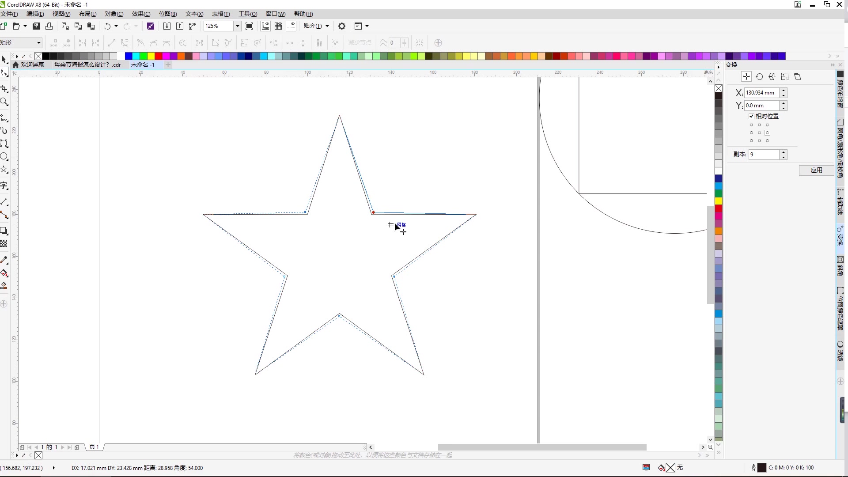Open the zoom level 125% dropdown
This screenshot has height=477, width=848.
tap(237, 26)
